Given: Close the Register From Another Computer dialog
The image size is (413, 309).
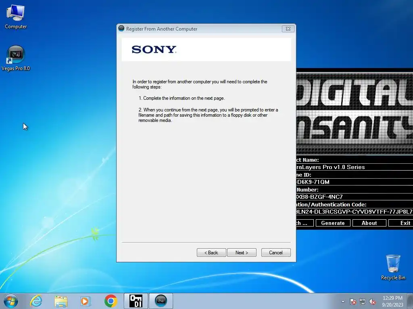Looking at the screenshot, I should [288, 29].
